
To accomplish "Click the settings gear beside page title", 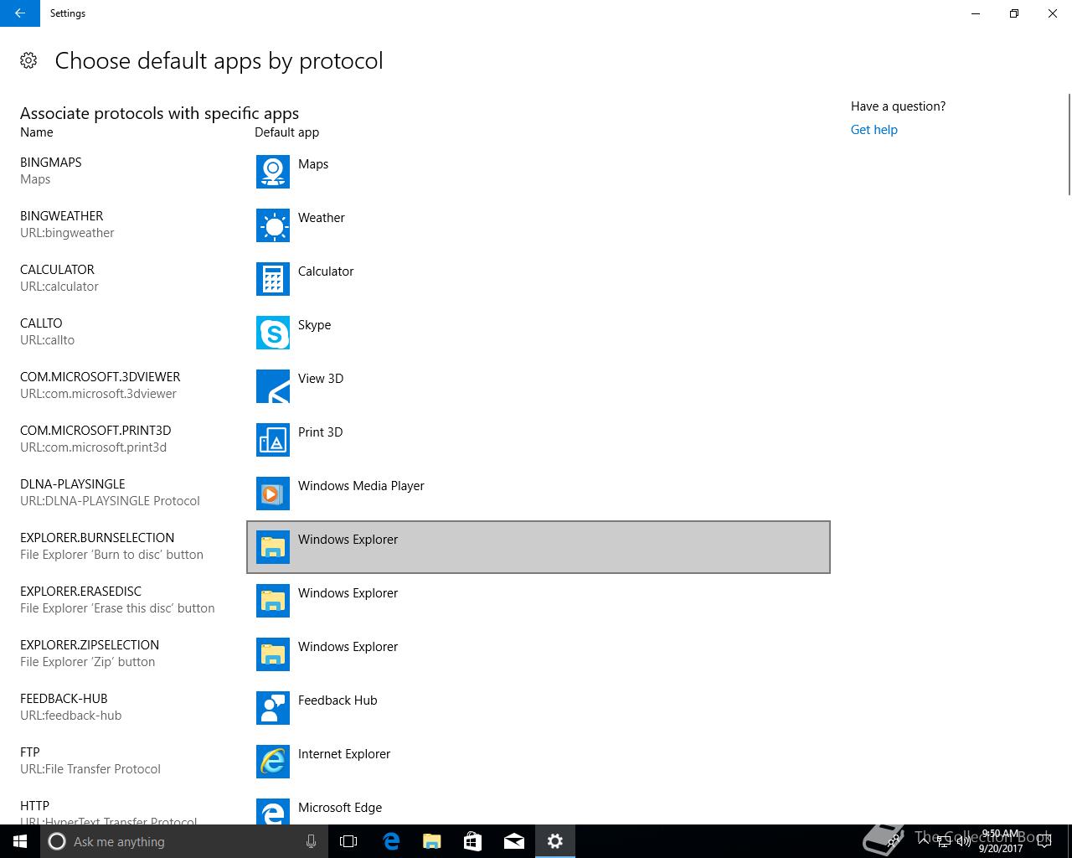I will point(28,60).
